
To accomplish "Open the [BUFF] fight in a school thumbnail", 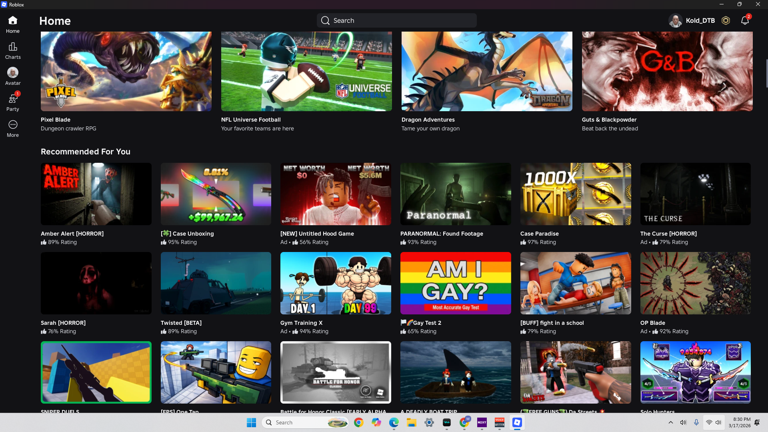I will [x=576, y=283].
